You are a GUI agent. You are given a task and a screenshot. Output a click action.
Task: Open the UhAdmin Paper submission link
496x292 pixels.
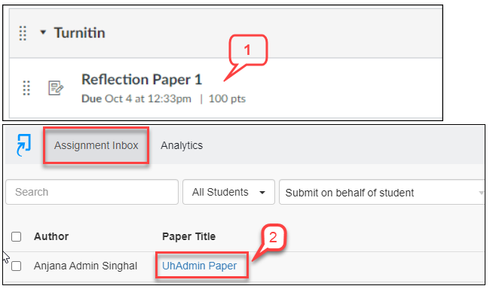coord(199,266)
